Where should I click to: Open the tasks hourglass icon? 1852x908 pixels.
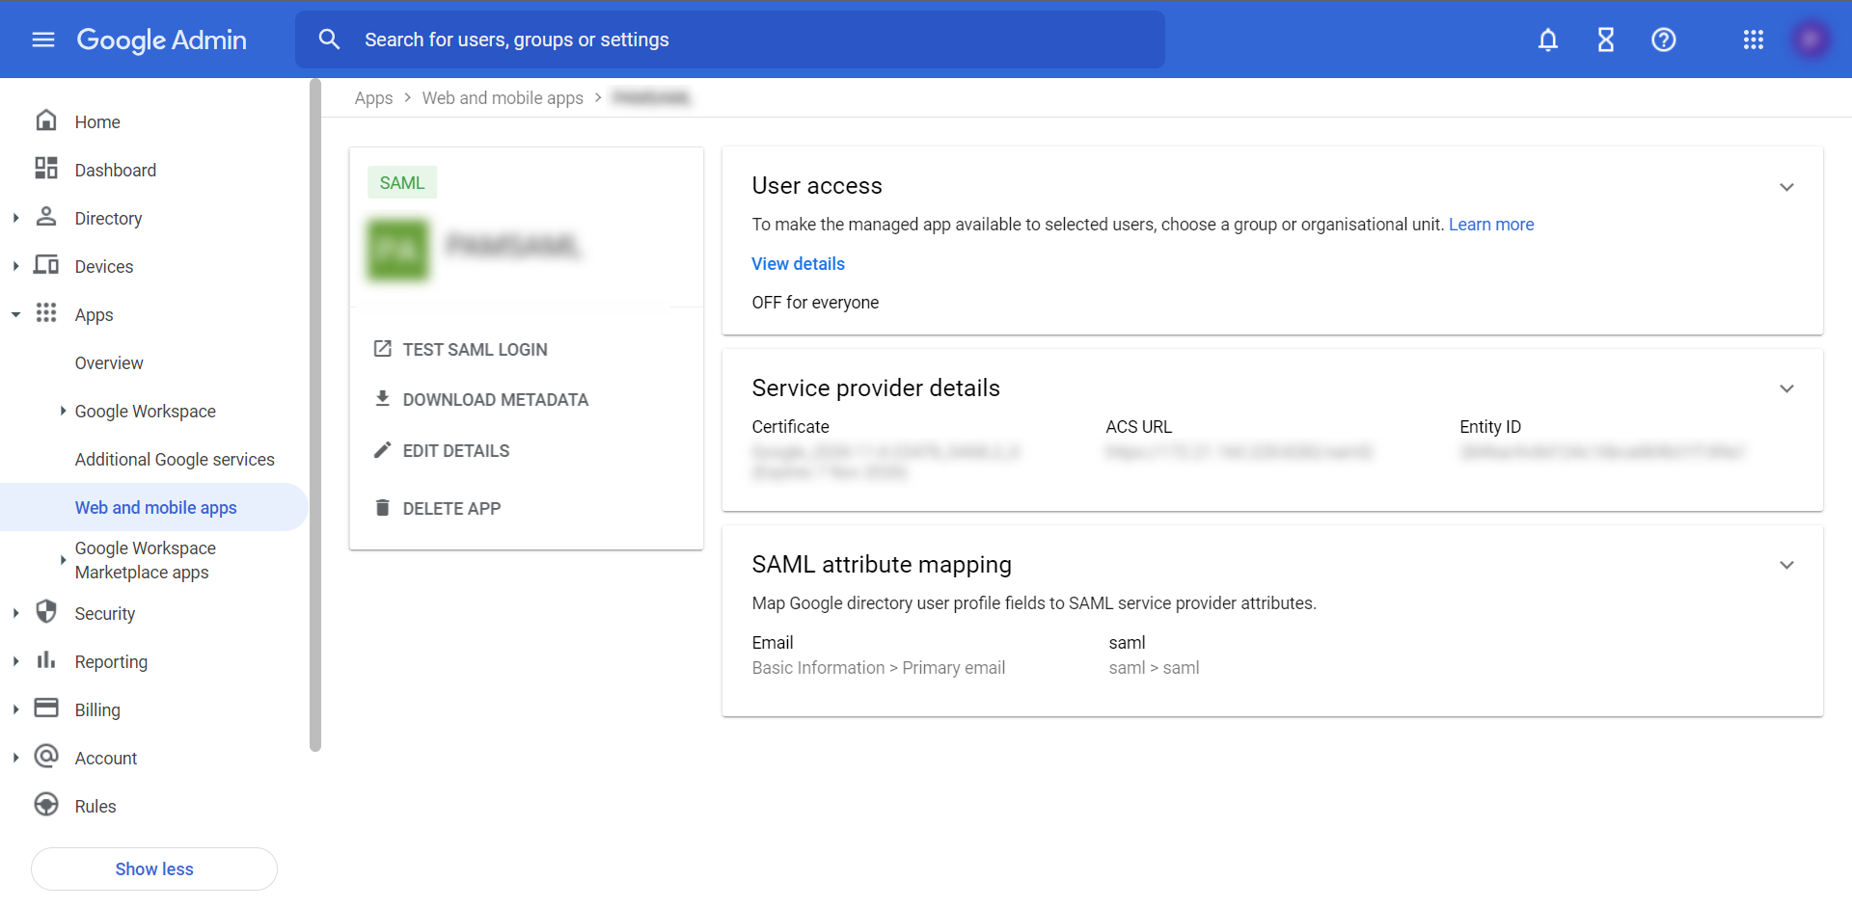point(1605,40)
